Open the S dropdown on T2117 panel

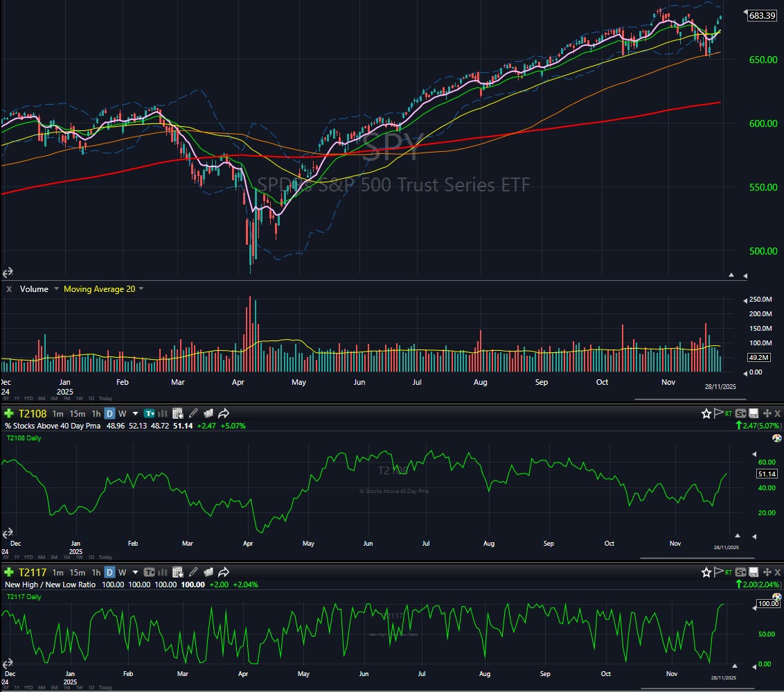coord(741,572)
